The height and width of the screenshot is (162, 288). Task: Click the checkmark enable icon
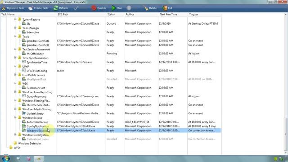click(x=76, y=8)
